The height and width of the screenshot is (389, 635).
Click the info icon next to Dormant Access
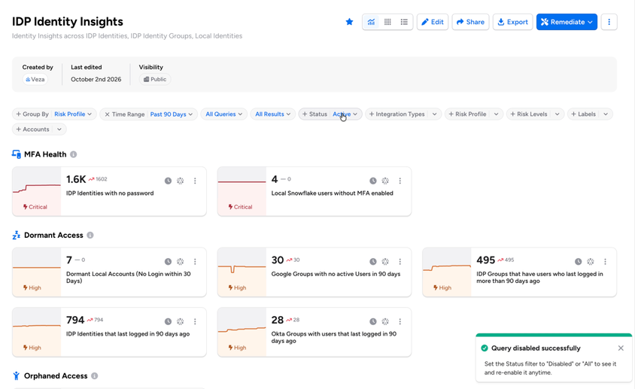coord(90,236)
